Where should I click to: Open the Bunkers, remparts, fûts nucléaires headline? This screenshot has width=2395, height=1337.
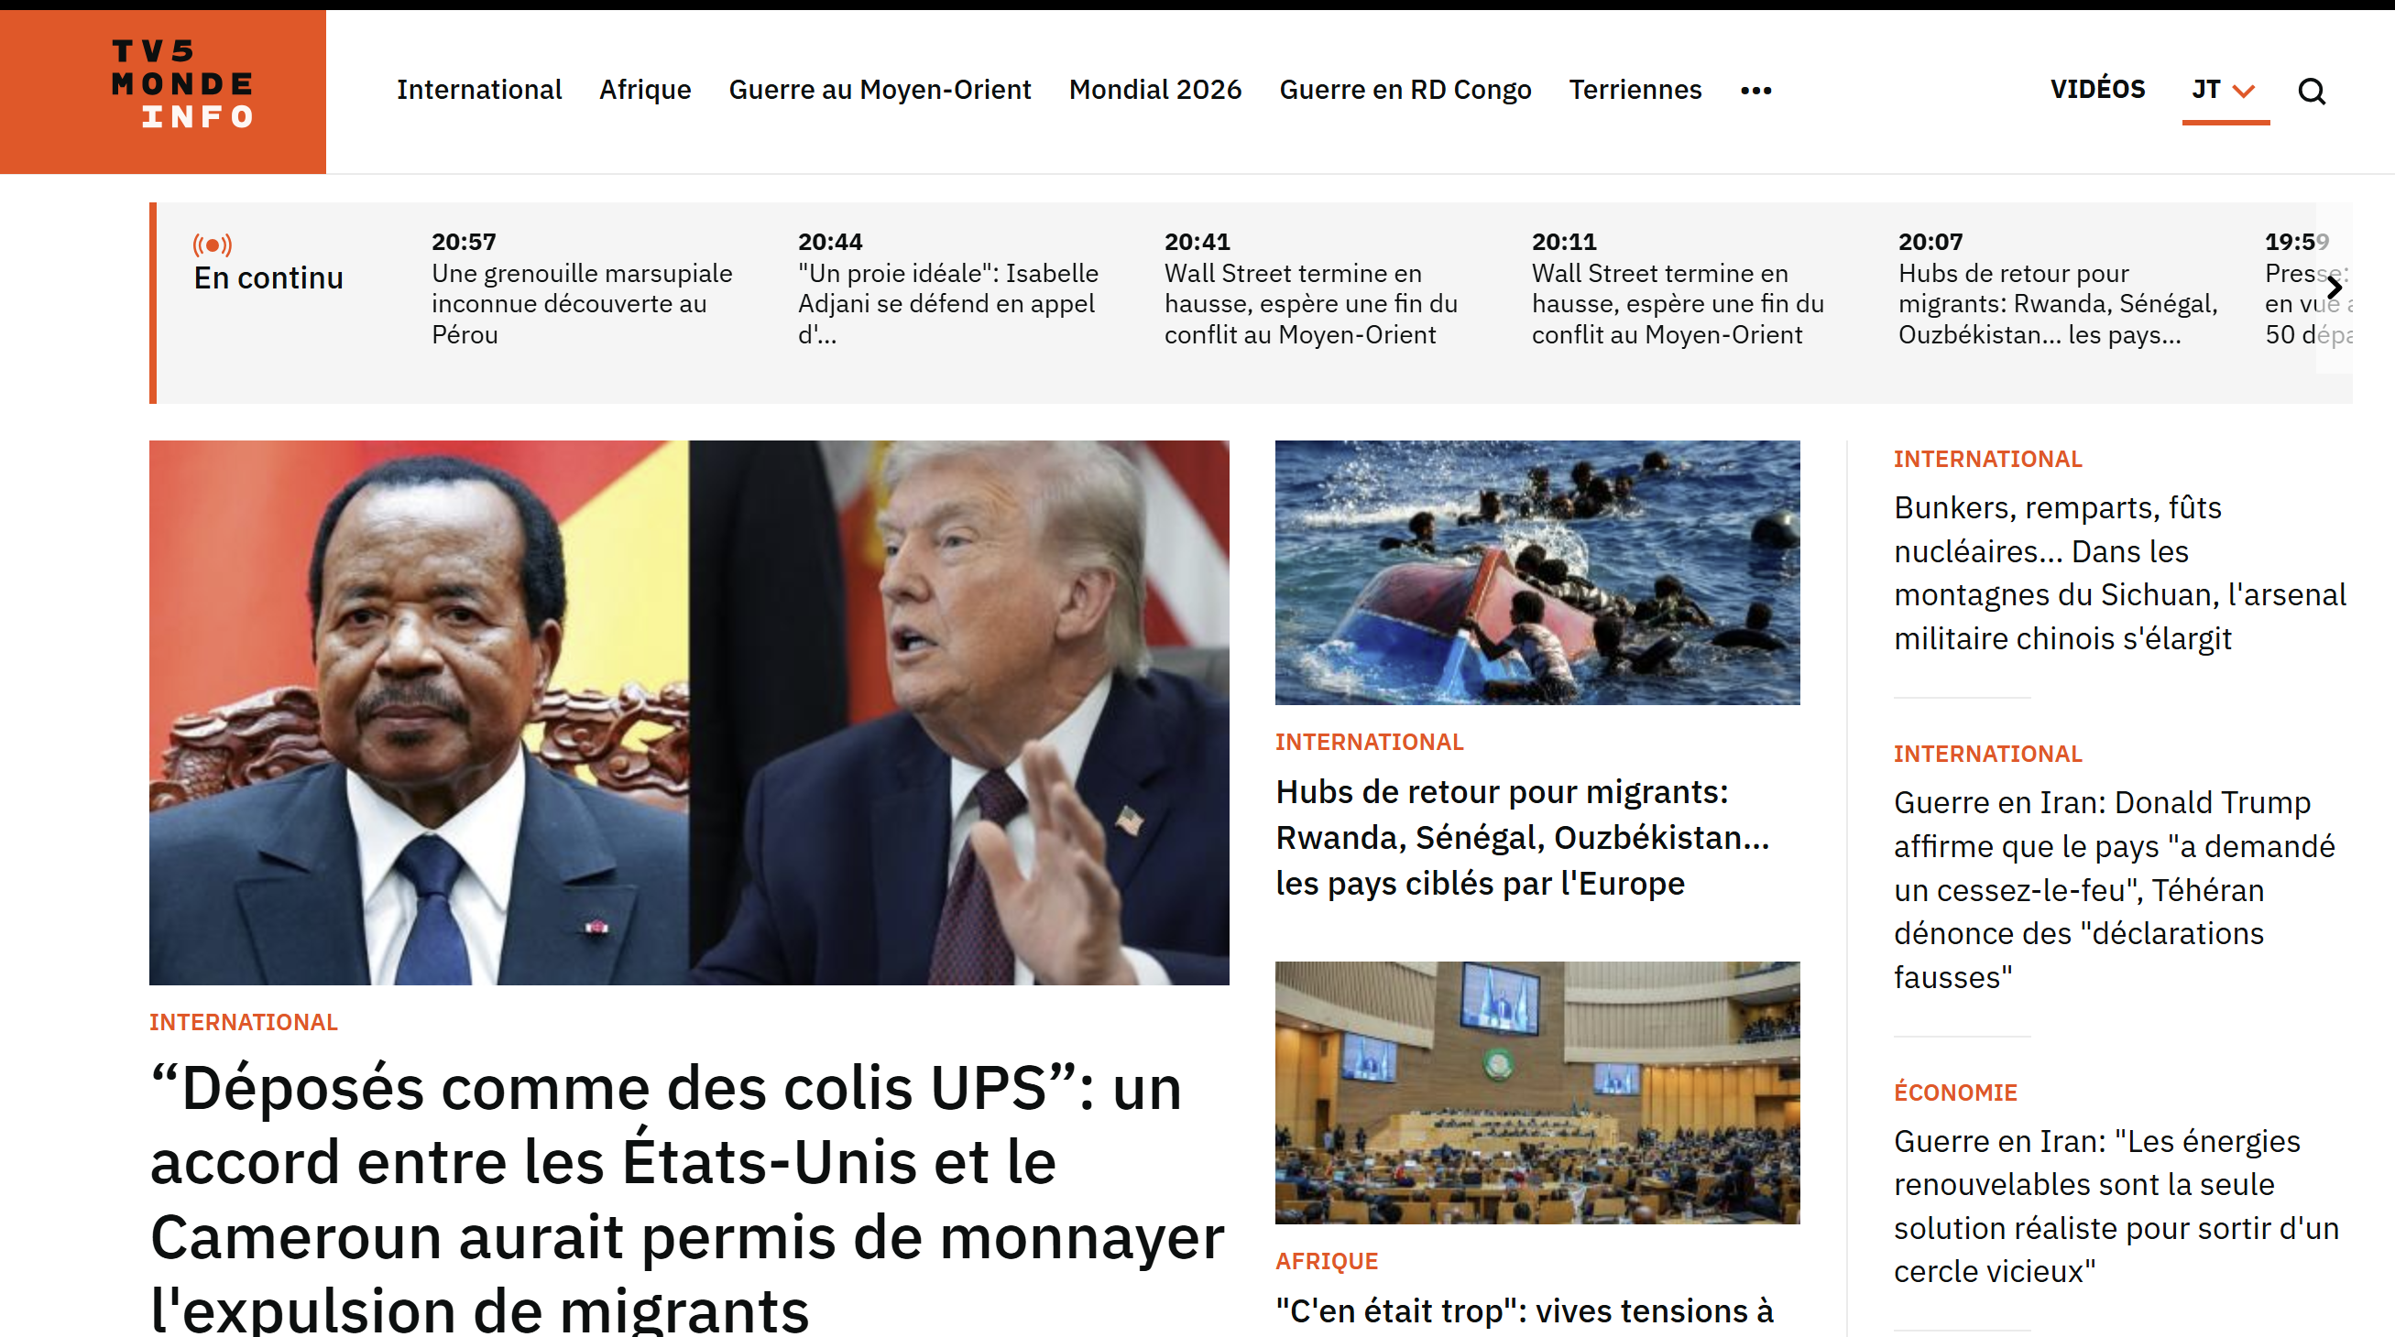pos(2120,573)
